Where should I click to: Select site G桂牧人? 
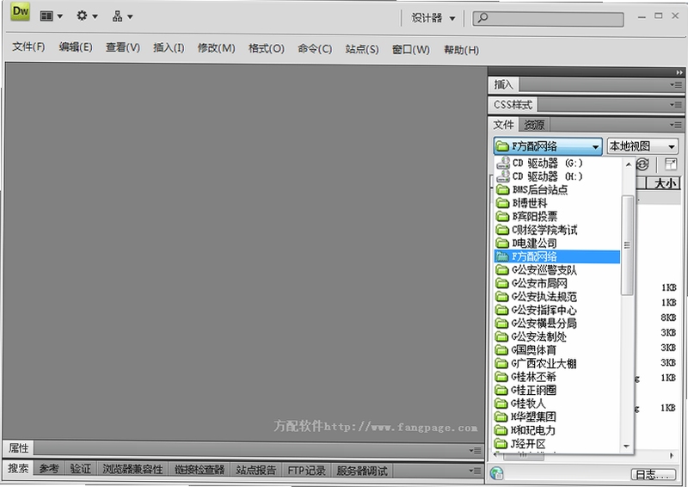pyautogui.click(x=557, y=404)
